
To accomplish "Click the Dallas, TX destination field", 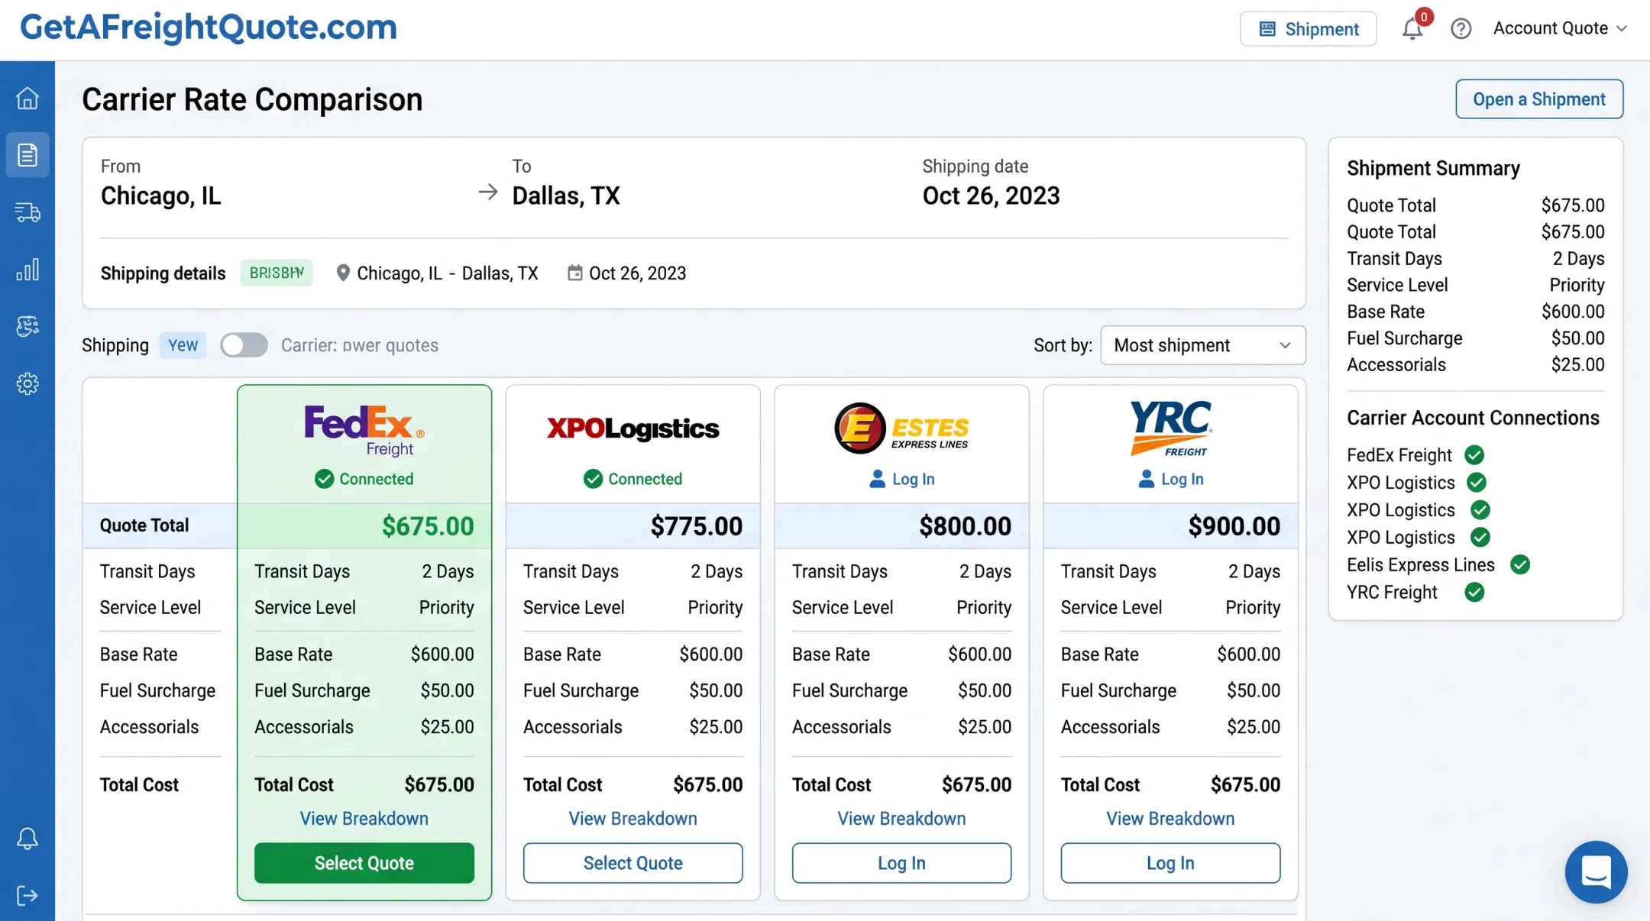I will click(x=566, y=196).
